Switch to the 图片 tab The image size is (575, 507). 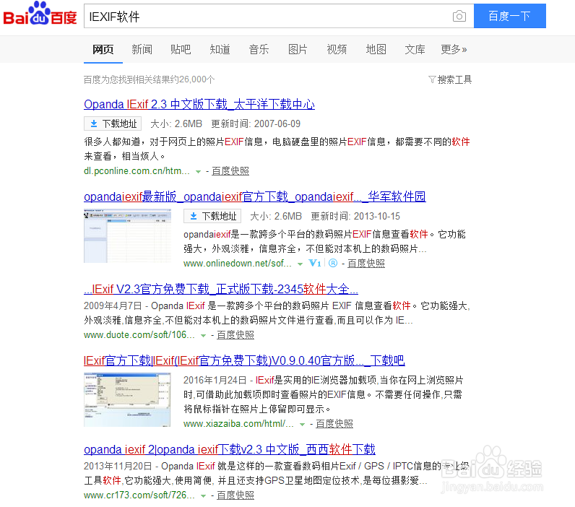(x=298, y=50)
